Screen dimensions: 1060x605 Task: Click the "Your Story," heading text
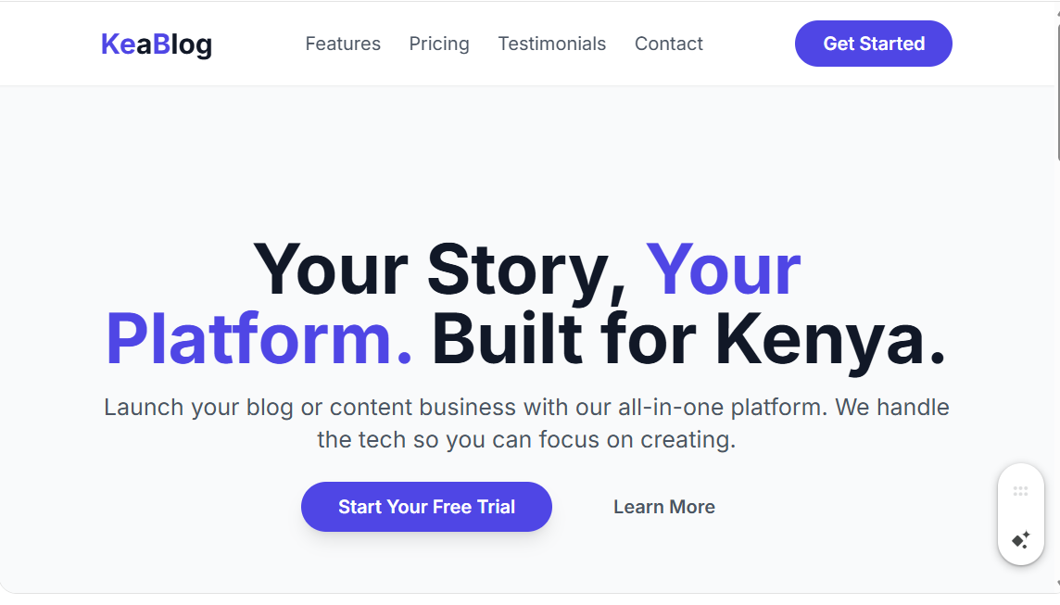[440, 270]
